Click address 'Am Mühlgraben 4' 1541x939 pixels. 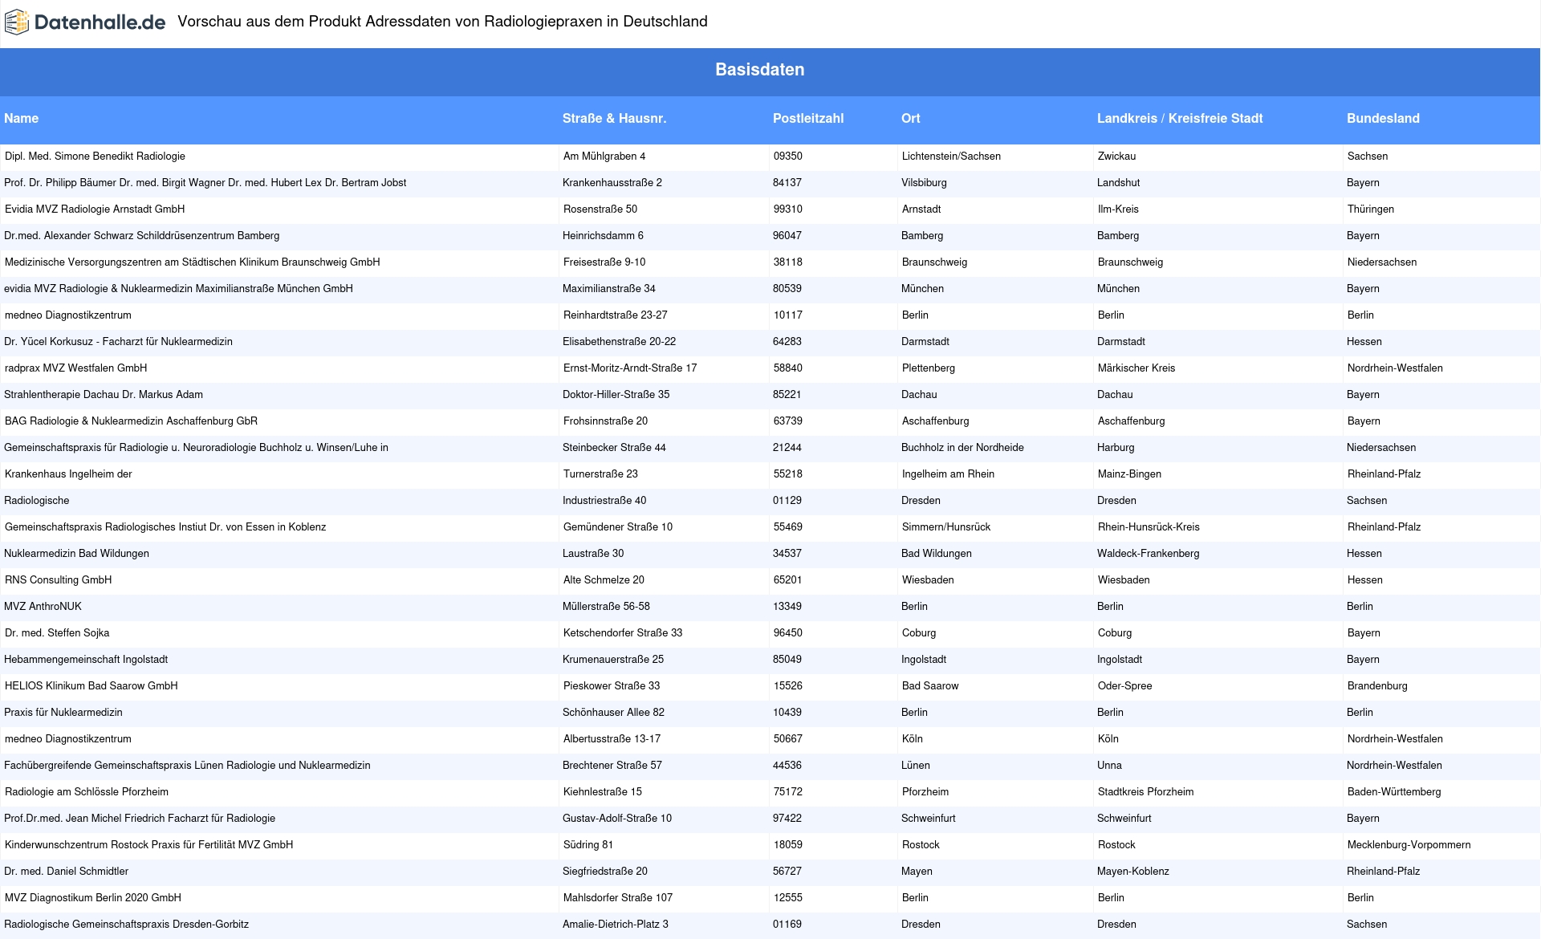point(604,156)
